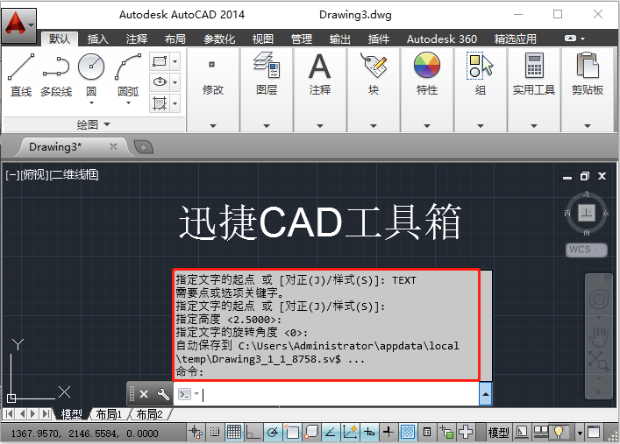Toggle Grid Display in status bar
Screen dimensions: 620x444
click(x=233, y=433)
